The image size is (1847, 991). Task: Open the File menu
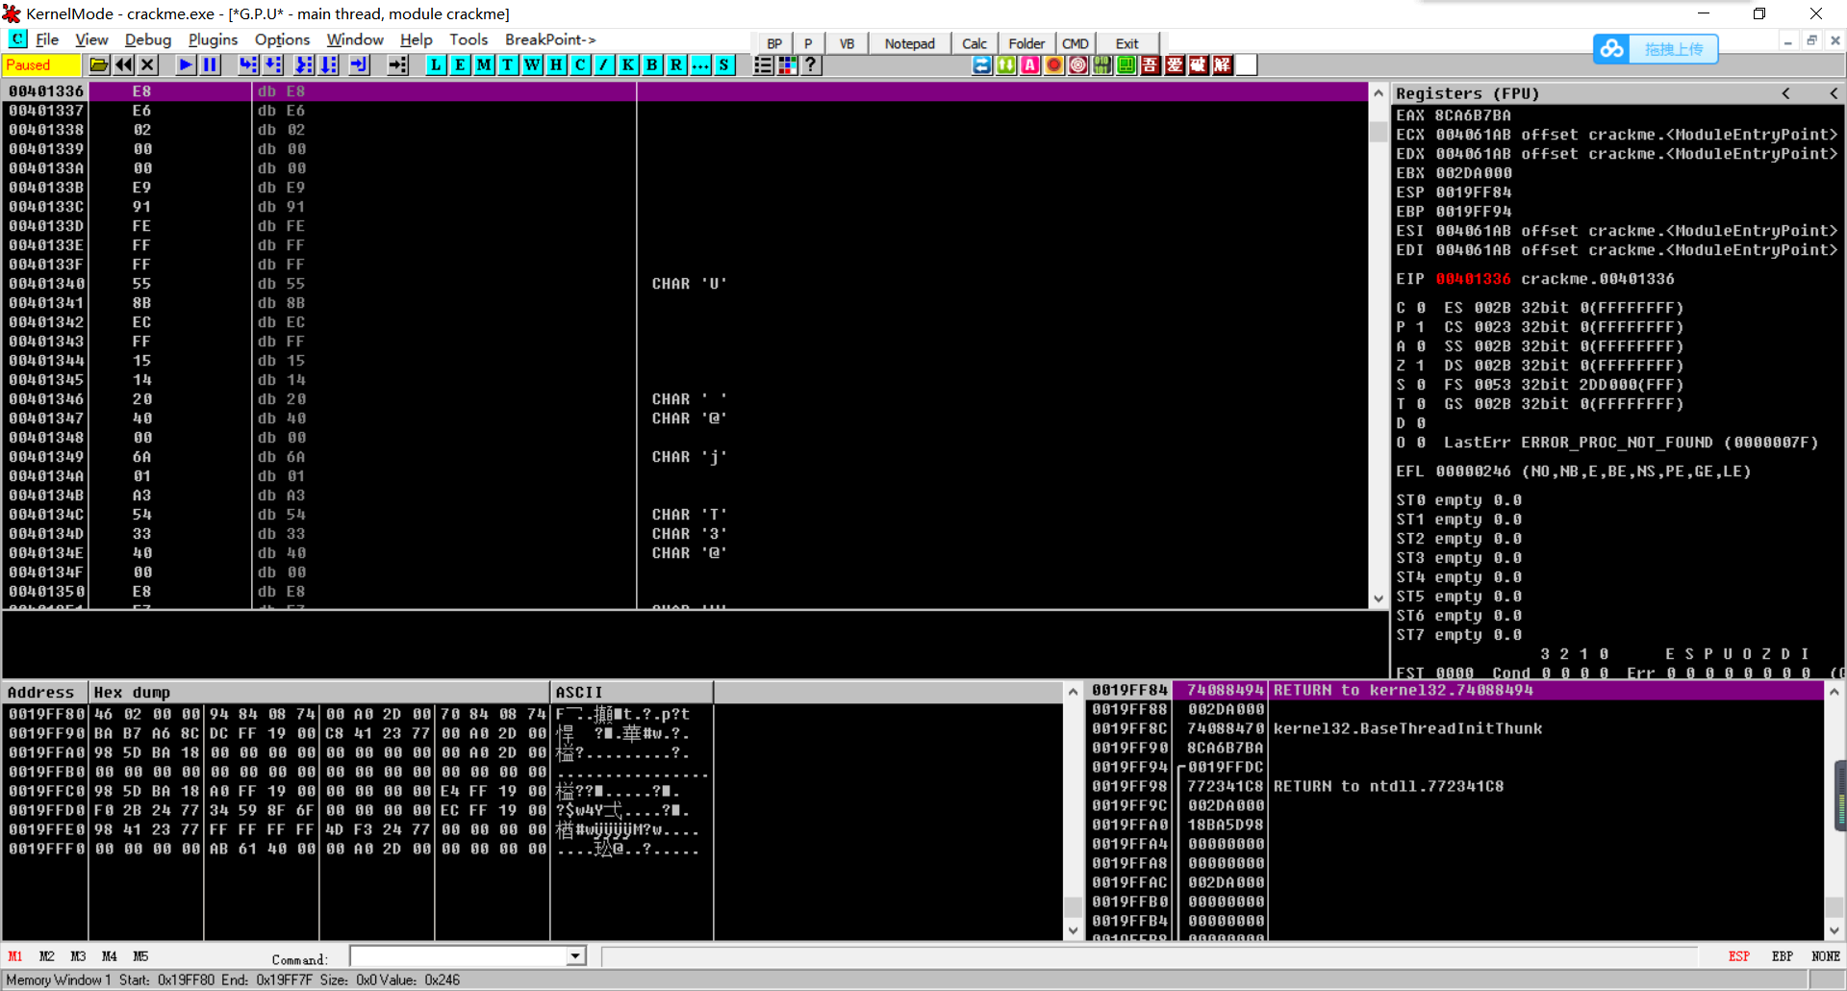click(47, 39)
